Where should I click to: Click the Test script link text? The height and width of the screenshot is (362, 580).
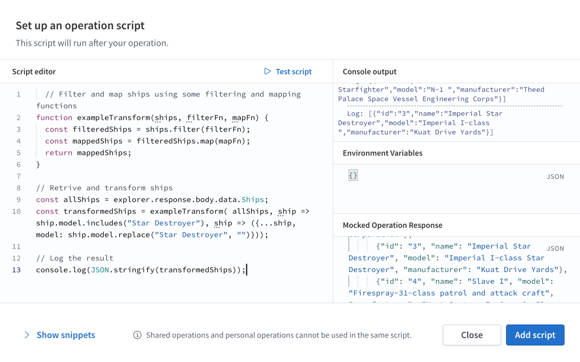pos(293,71)
